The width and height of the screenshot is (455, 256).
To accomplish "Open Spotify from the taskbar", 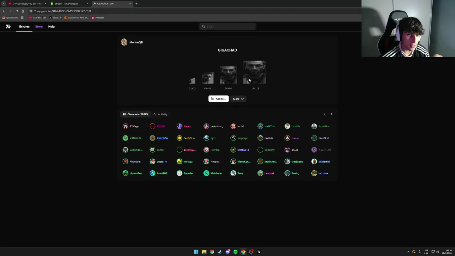I will pos(235,252).
